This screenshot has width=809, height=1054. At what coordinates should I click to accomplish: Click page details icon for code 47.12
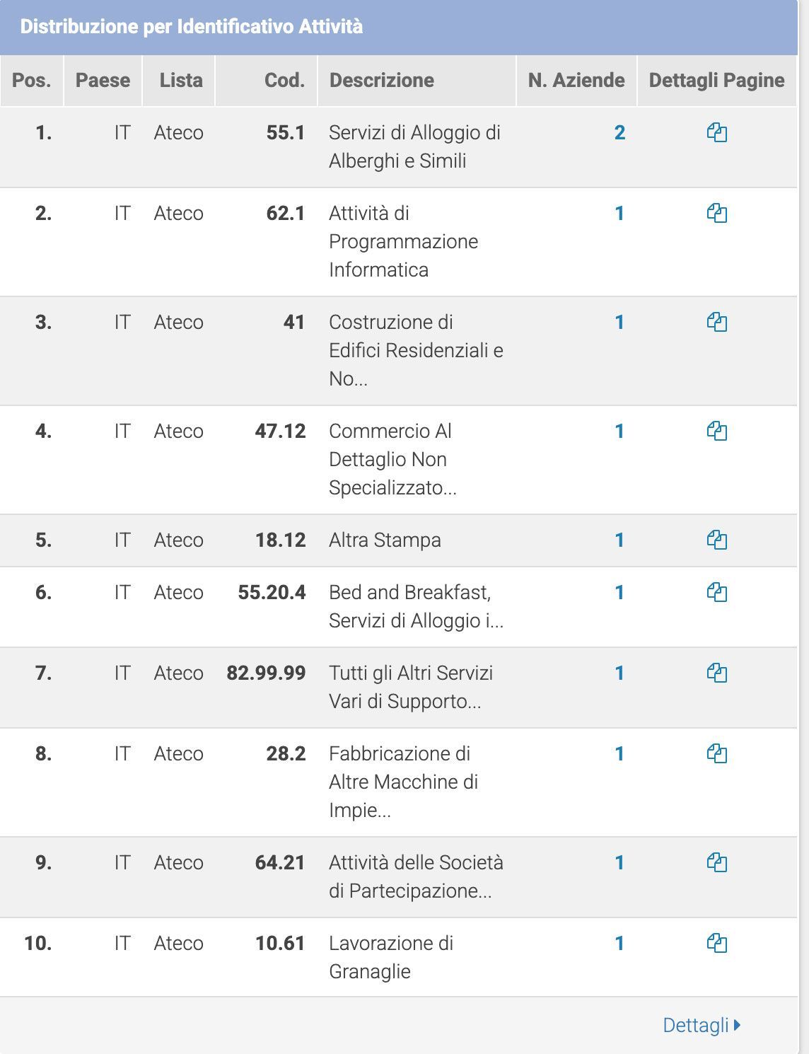pos(716,432)
